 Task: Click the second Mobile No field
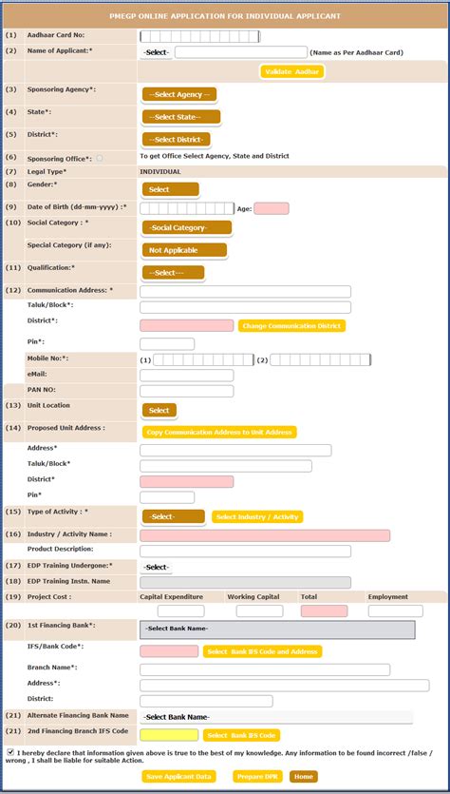tap(320, 360)
